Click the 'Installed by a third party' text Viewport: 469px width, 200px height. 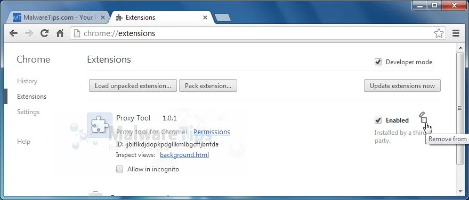click(400, 137)
